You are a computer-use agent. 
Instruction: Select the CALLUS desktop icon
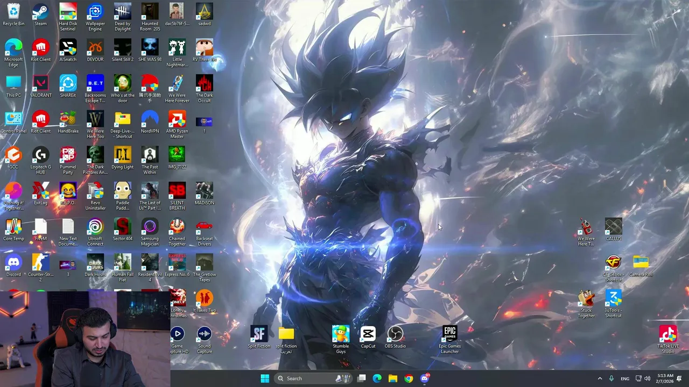point(614,230)
